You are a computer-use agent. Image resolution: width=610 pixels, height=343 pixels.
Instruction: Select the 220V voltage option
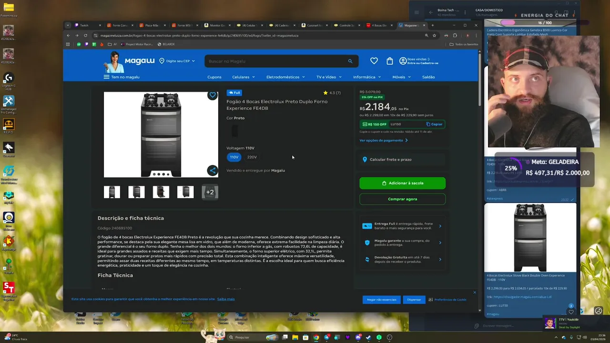252,157
